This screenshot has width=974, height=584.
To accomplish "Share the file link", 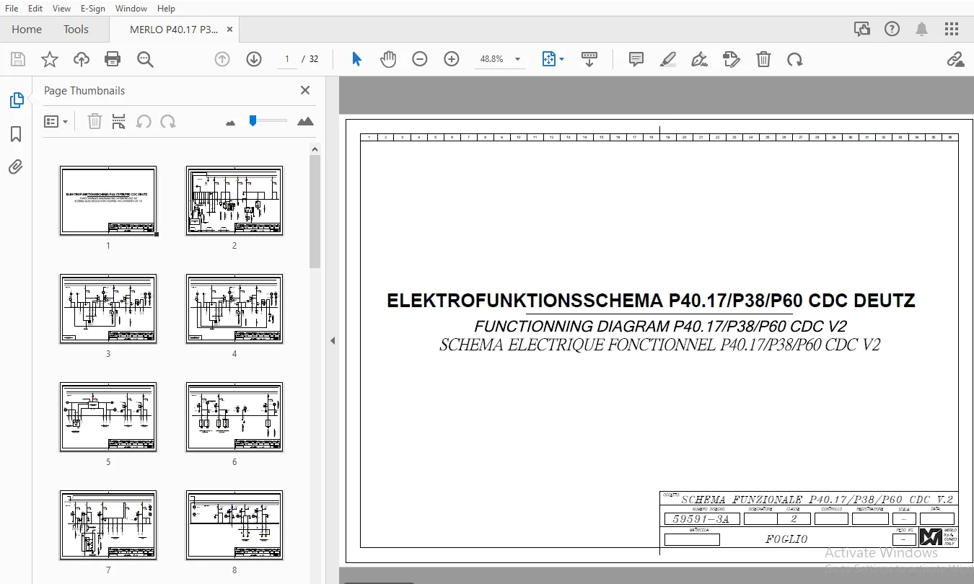I will point(956,59).
